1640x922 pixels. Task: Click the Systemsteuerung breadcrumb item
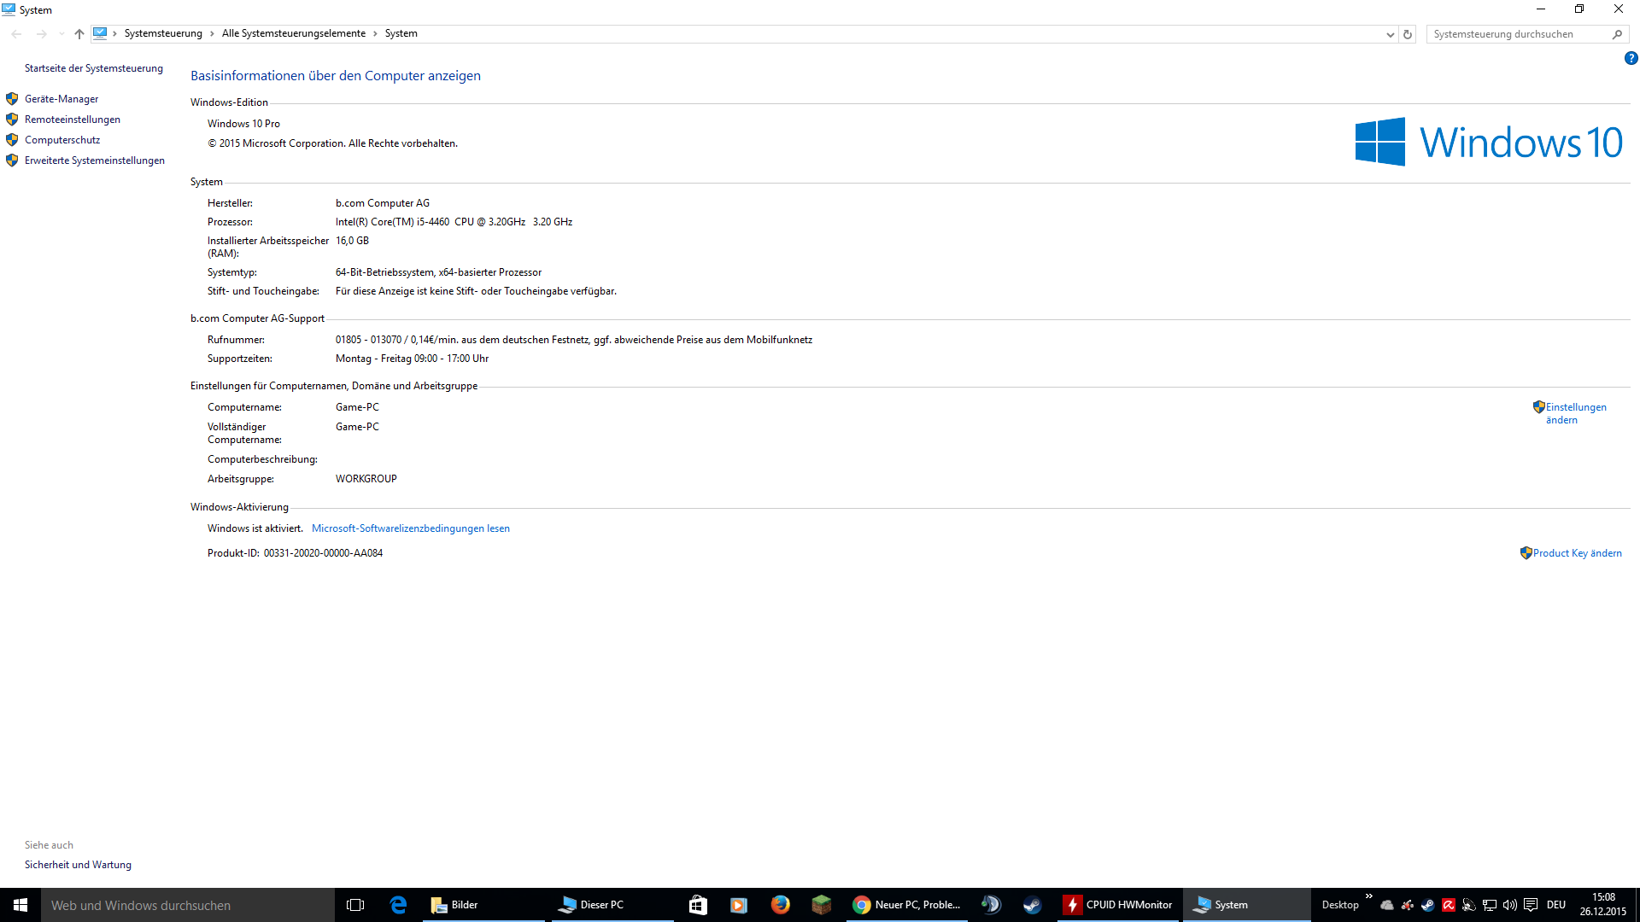click(x=163, y=33)
